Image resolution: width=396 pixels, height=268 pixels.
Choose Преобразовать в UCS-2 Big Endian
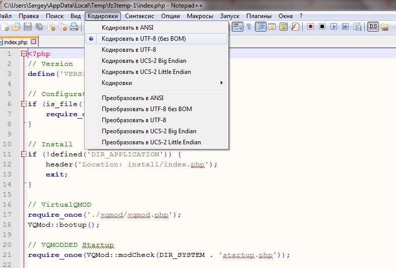pos(156,131)
